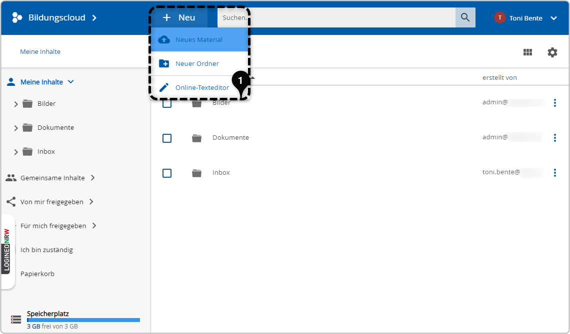570x334 pixels.
Task: Open the Toni Bente account dropdown
Action: point(525,17)
